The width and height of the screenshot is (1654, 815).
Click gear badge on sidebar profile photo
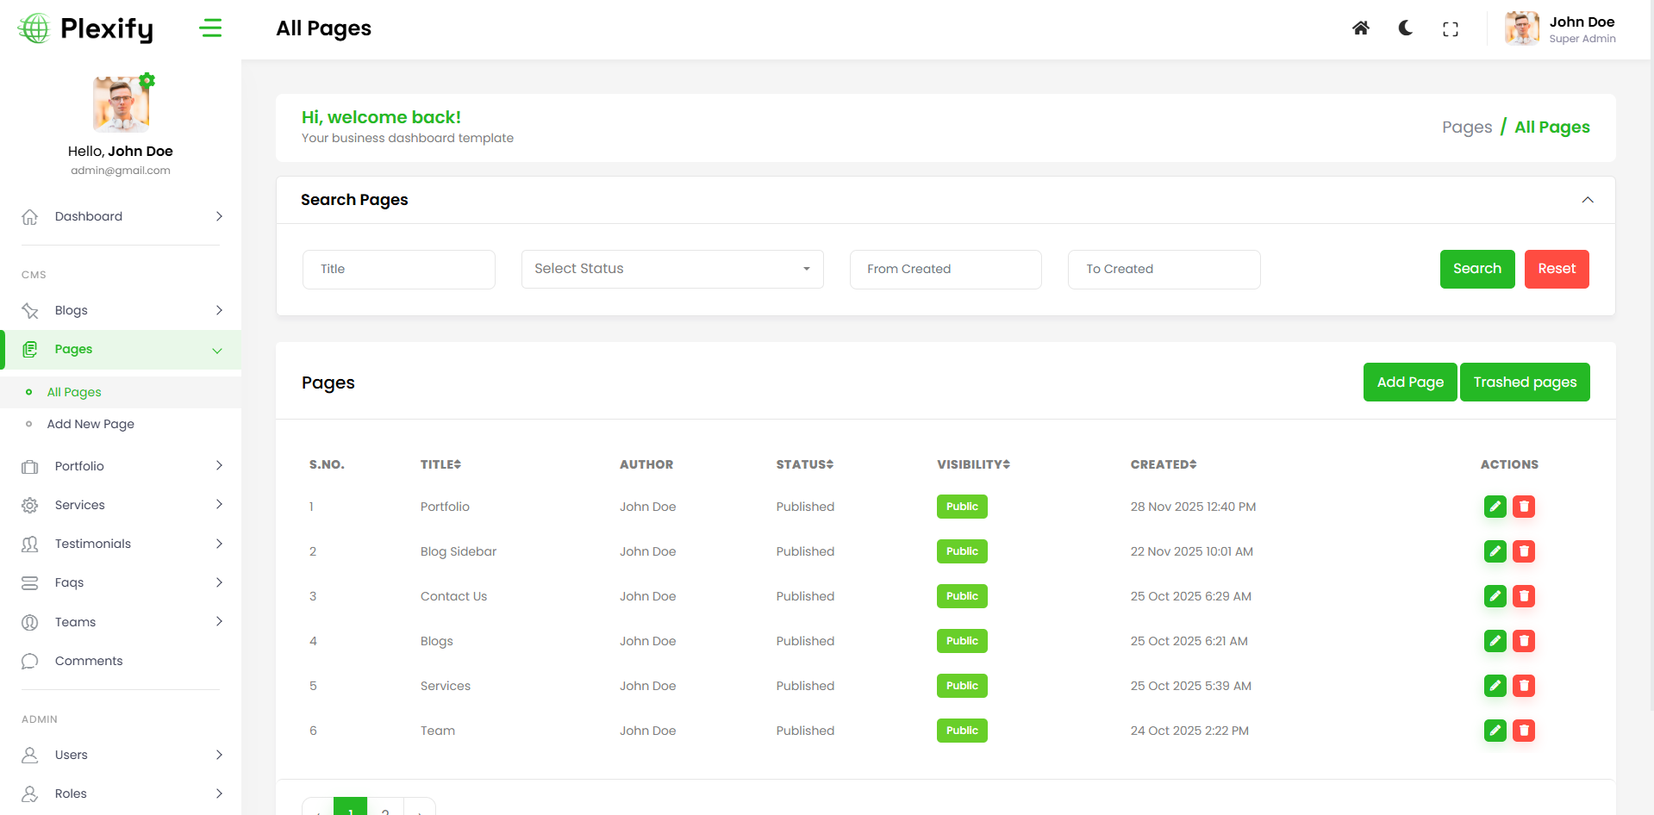[147, 80]
